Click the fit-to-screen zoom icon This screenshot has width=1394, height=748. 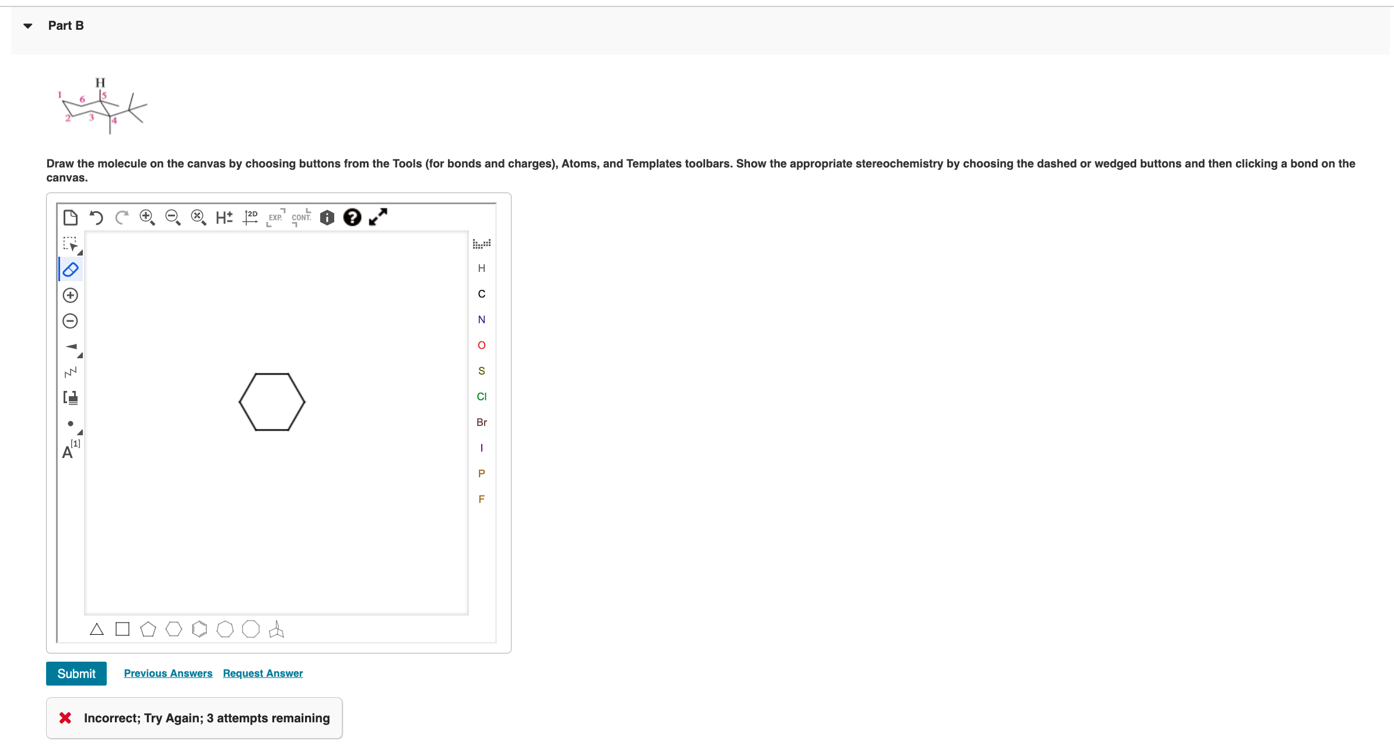point(198,218)
